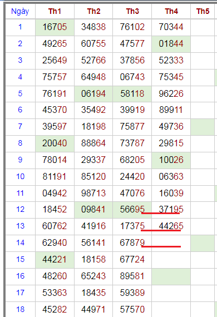Click day number 18 link
Screen dimensions: 217x317
click(20, 310)
